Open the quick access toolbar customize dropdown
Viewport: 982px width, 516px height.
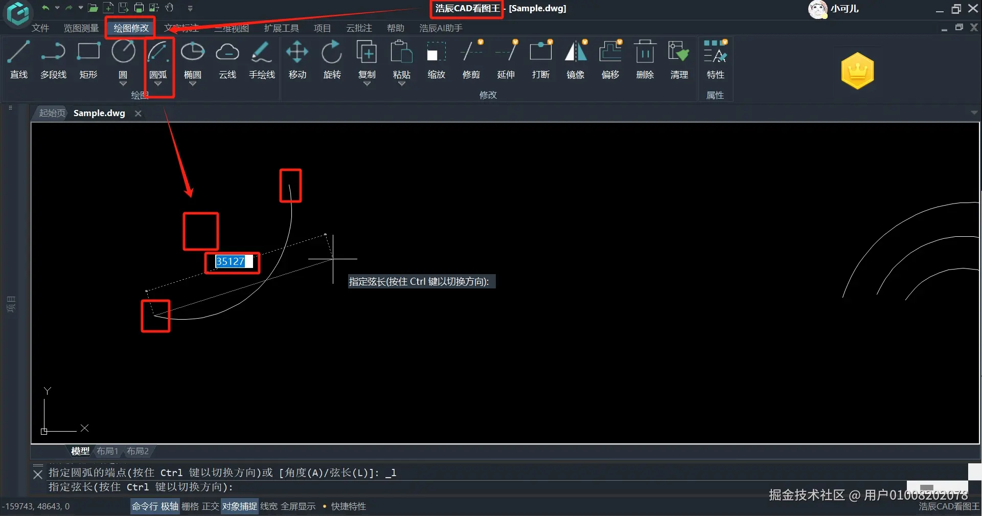click(x=190, y=8)
